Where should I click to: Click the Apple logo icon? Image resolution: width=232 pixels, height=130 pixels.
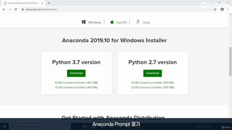point(112,22)
